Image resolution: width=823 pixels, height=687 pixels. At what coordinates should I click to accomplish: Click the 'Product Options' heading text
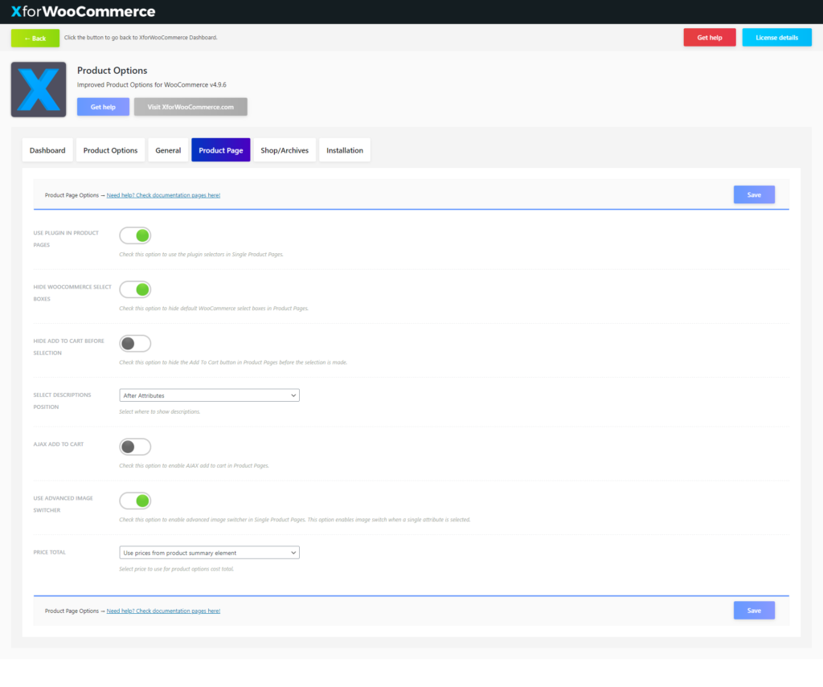coord(113,71)
